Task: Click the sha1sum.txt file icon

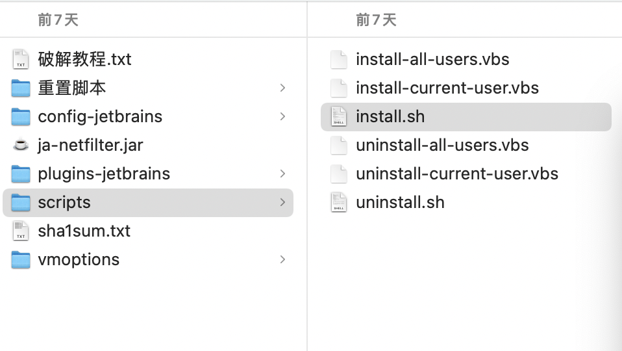Action: (21, 231)
